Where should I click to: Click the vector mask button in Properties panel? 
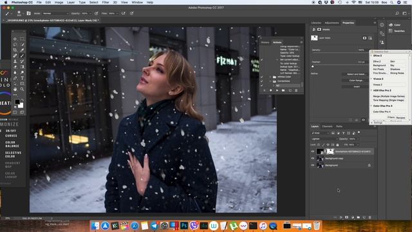coord(370,38)
